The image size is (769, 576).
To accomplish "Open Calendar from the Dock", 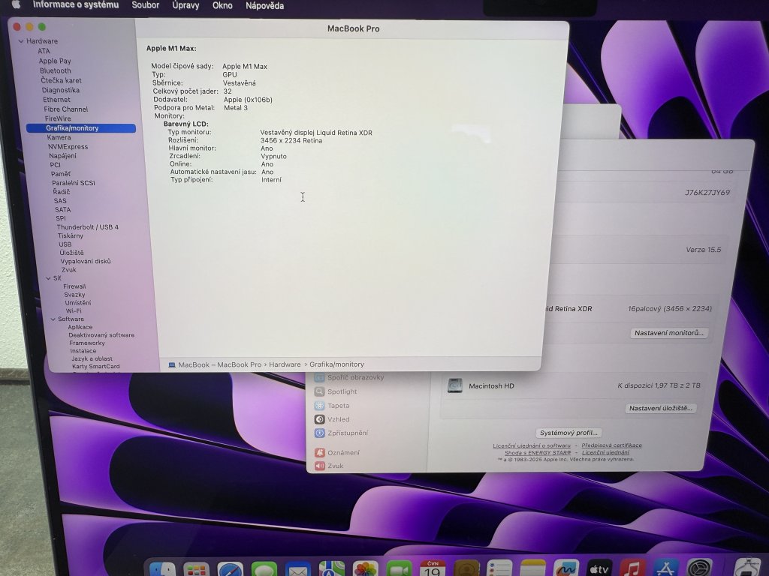I will (433, 568).
